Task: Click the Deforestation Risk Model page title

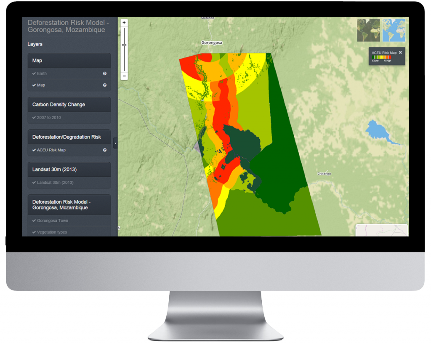Action: (x=68, y=26)
